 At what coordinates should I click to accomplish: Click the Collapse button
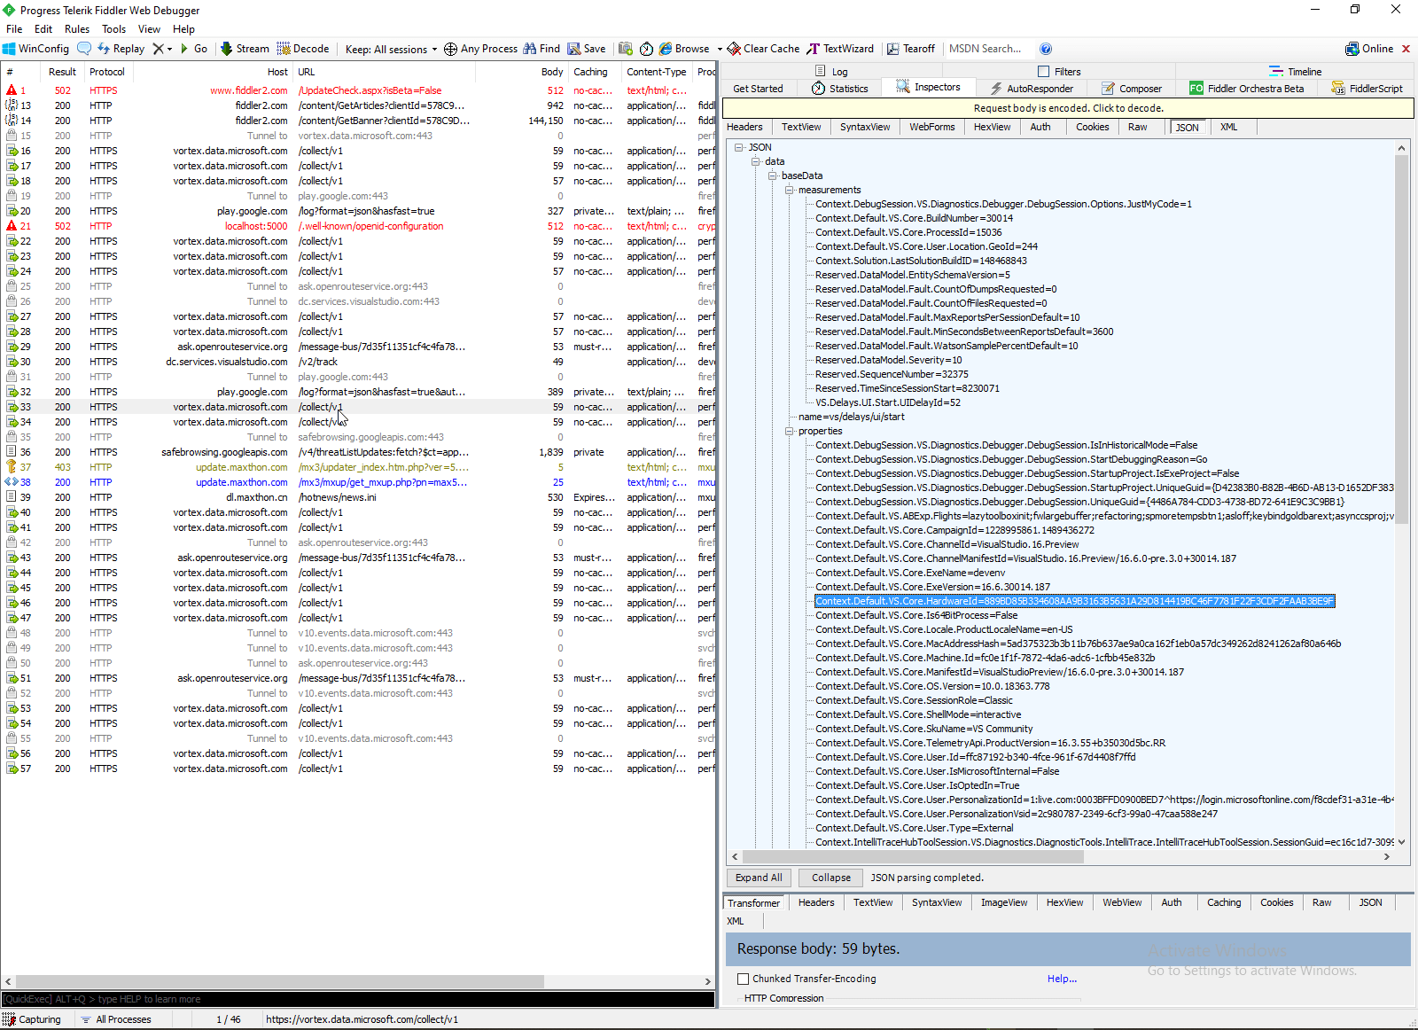click(831, 878)
